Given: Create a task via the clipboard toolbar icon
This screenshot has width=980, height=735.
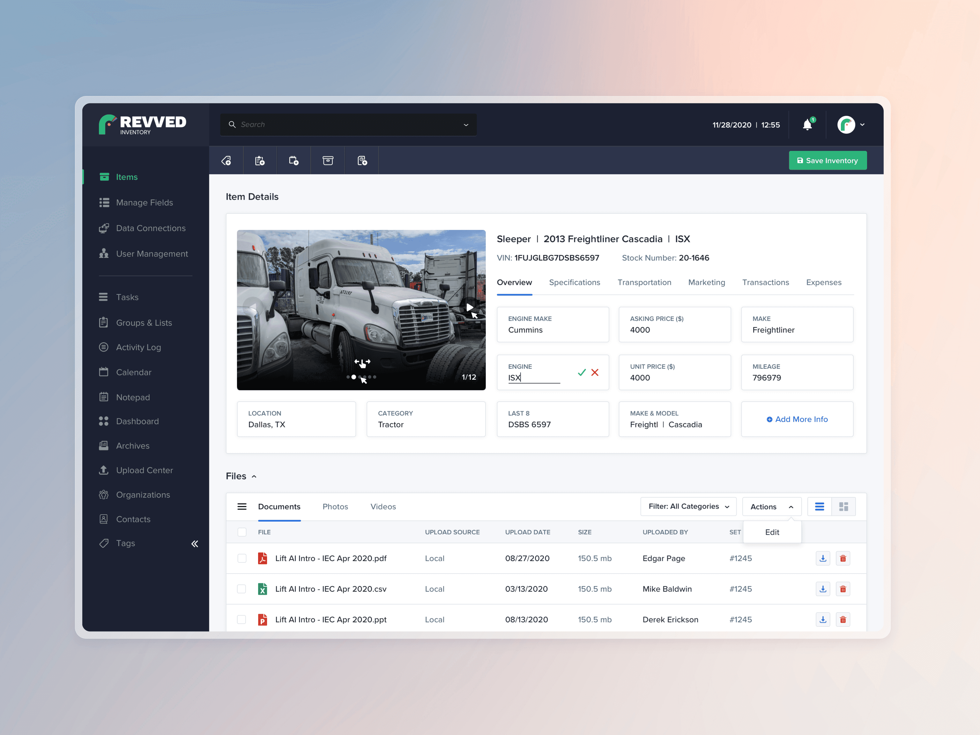Looking at the screenshot, I should tap(260, 160).
